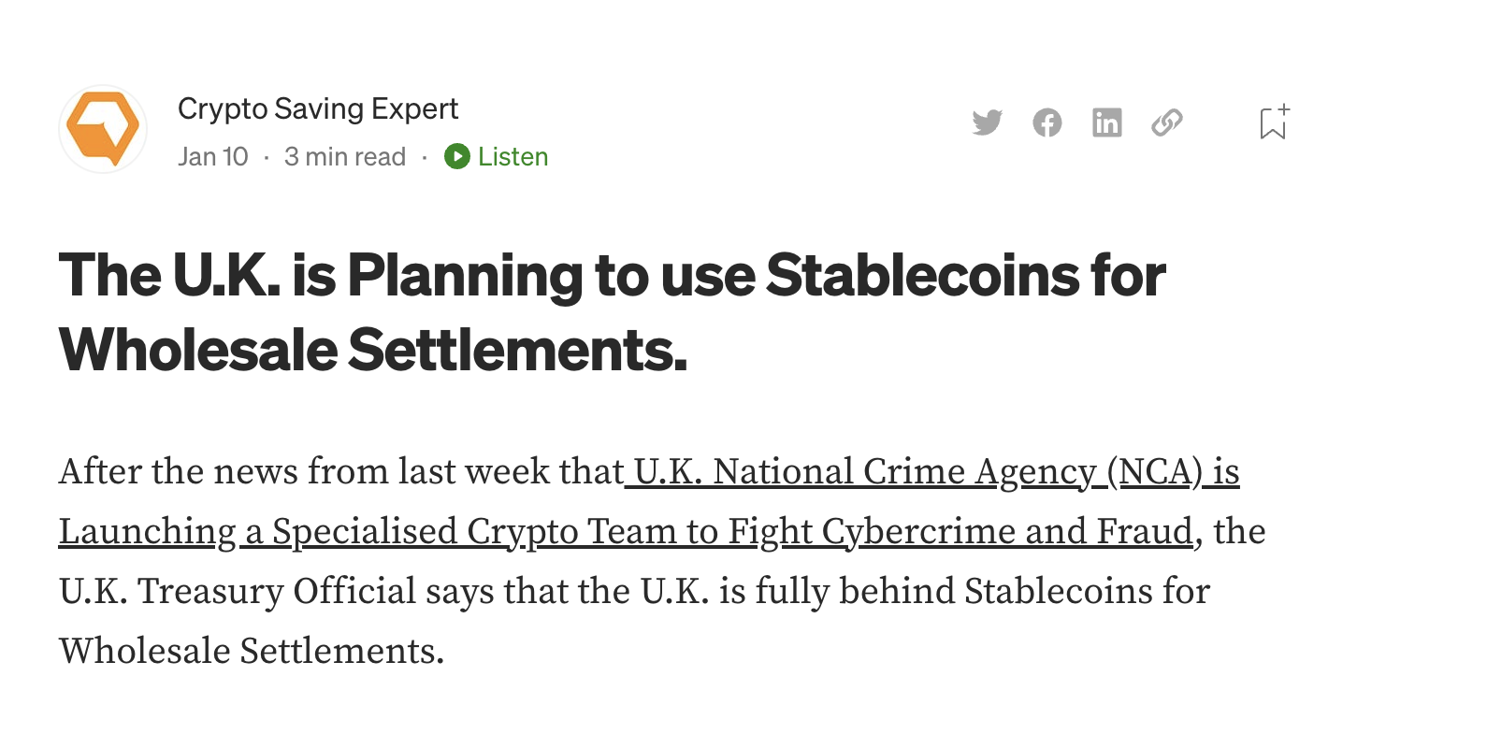The height and width of the screenshot is (748, 1487).
Task: Click the 3 min read label
Action: (345, 156)
